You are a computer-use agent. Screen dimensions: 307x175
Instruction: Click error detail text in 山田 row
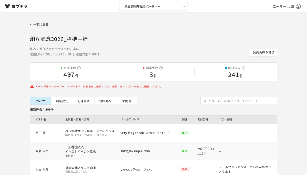(x=245, y=169)
